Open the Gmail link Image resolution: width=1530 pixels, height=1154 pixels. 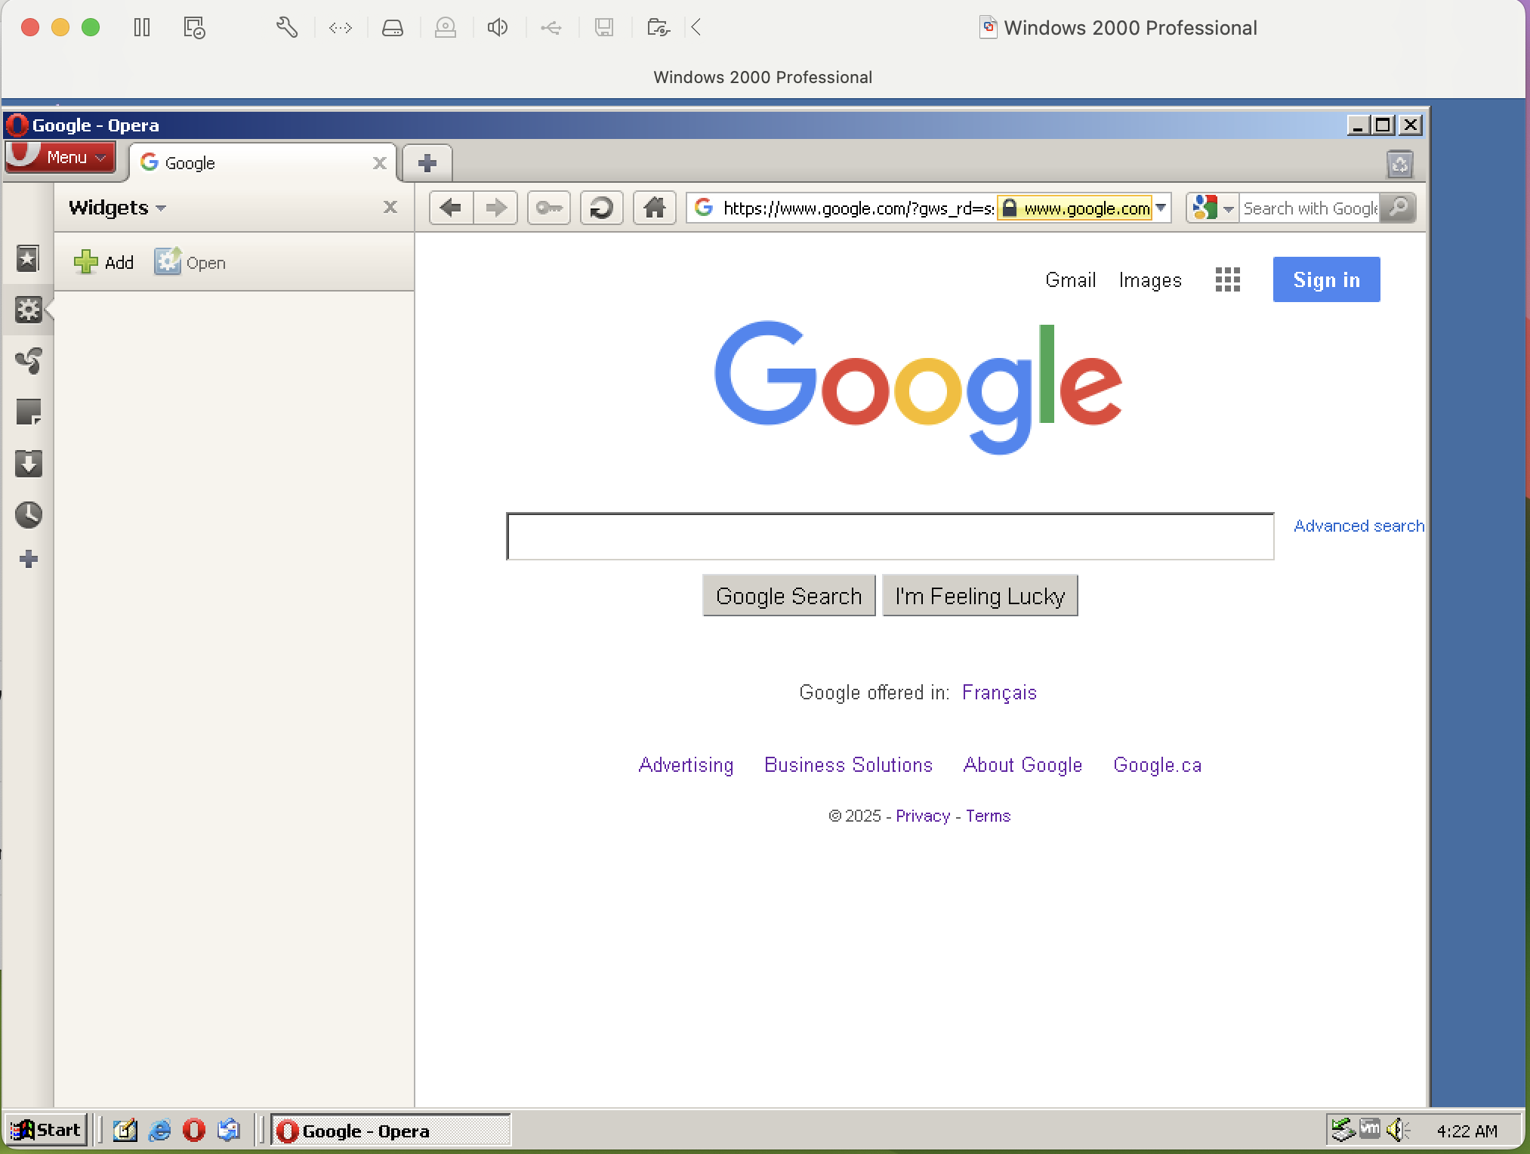(1070, 280)
